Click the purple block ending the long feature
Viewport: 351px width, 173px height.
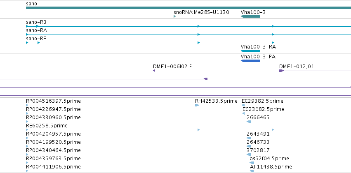pyautogui.click(x=206, y=79)
